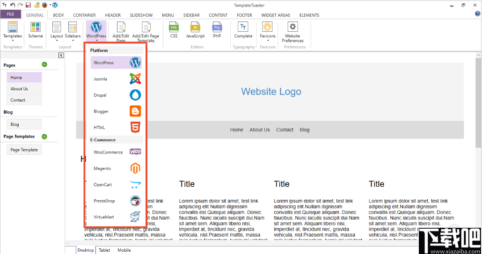Select WooCommerce e-commerce platform
Viewport: 482px width, 254px height.
pyautogui.click(x=116, y=152)
